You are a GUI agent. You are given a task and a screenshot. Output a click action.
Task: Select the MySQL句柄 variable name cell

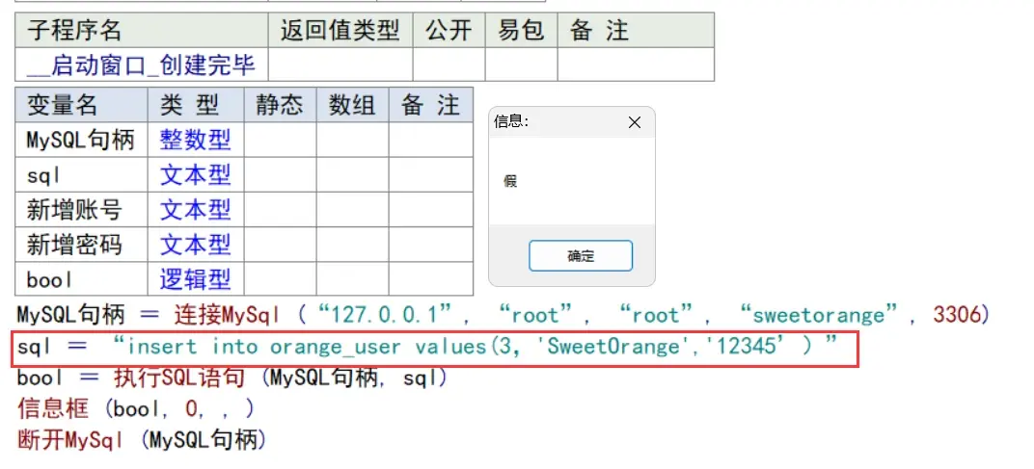click(81, 140)
